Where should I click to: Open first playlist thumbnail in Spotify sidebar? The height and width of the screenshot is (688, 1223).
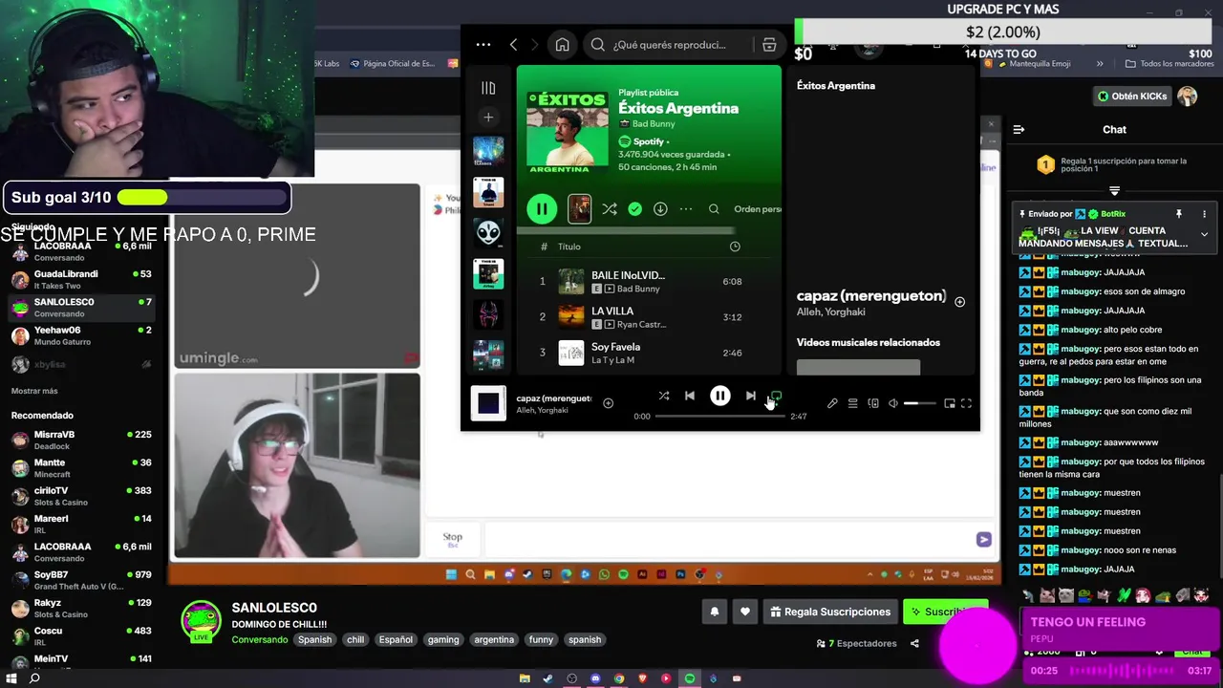tap(488, 151)
